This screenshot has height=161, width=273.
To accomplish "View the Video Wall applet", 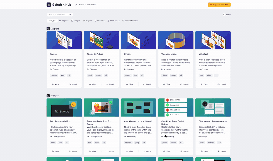I will click(x=204, y=84).
